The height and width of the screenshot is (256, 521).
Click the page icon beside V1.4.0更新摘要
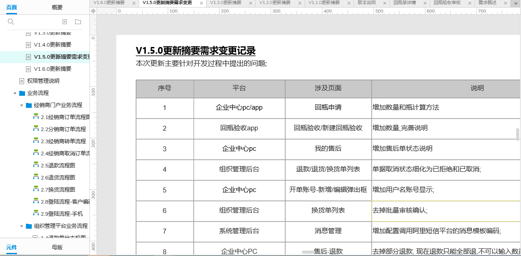(29, 45)
